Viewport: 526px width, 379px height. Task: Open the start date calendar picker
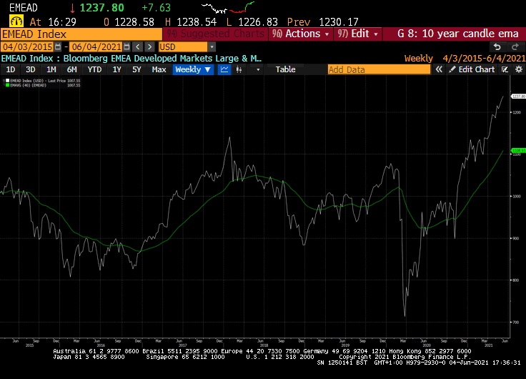point(58,46)
